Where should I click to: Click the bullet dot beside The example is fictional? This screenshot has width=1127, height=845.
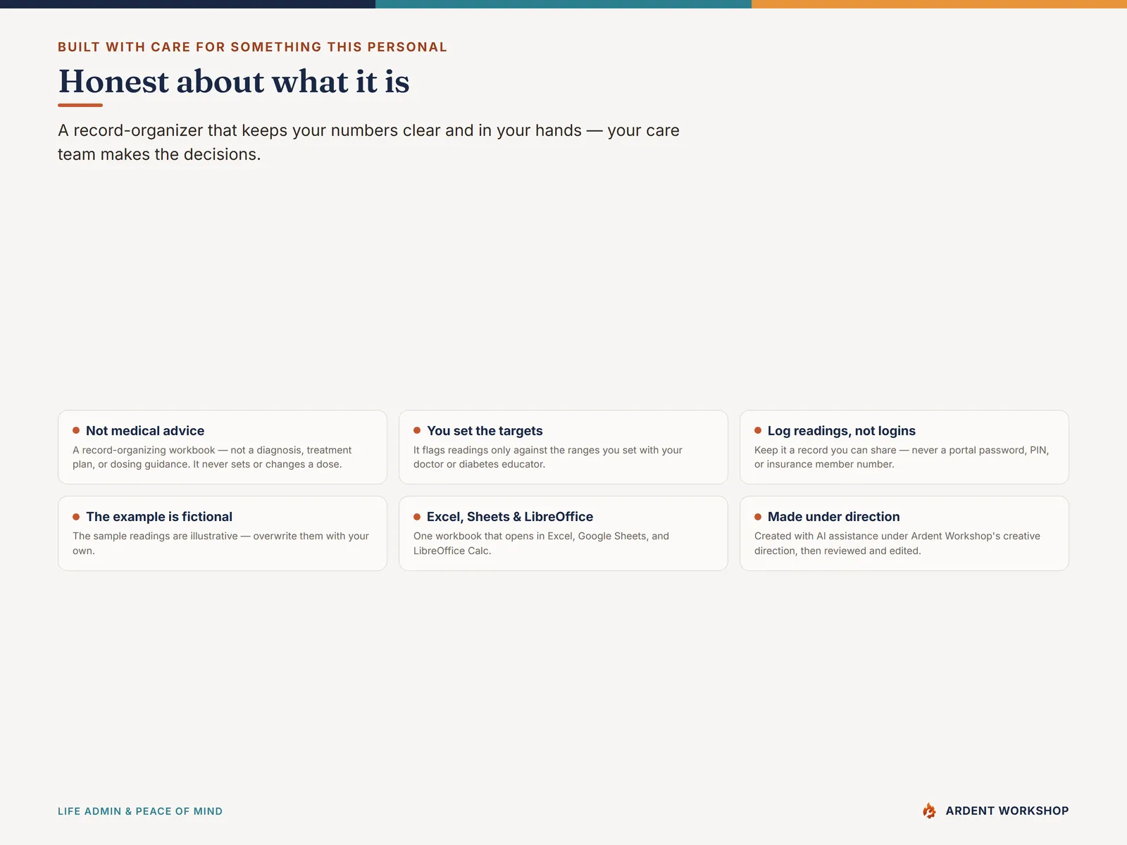(x=76, y=517)
